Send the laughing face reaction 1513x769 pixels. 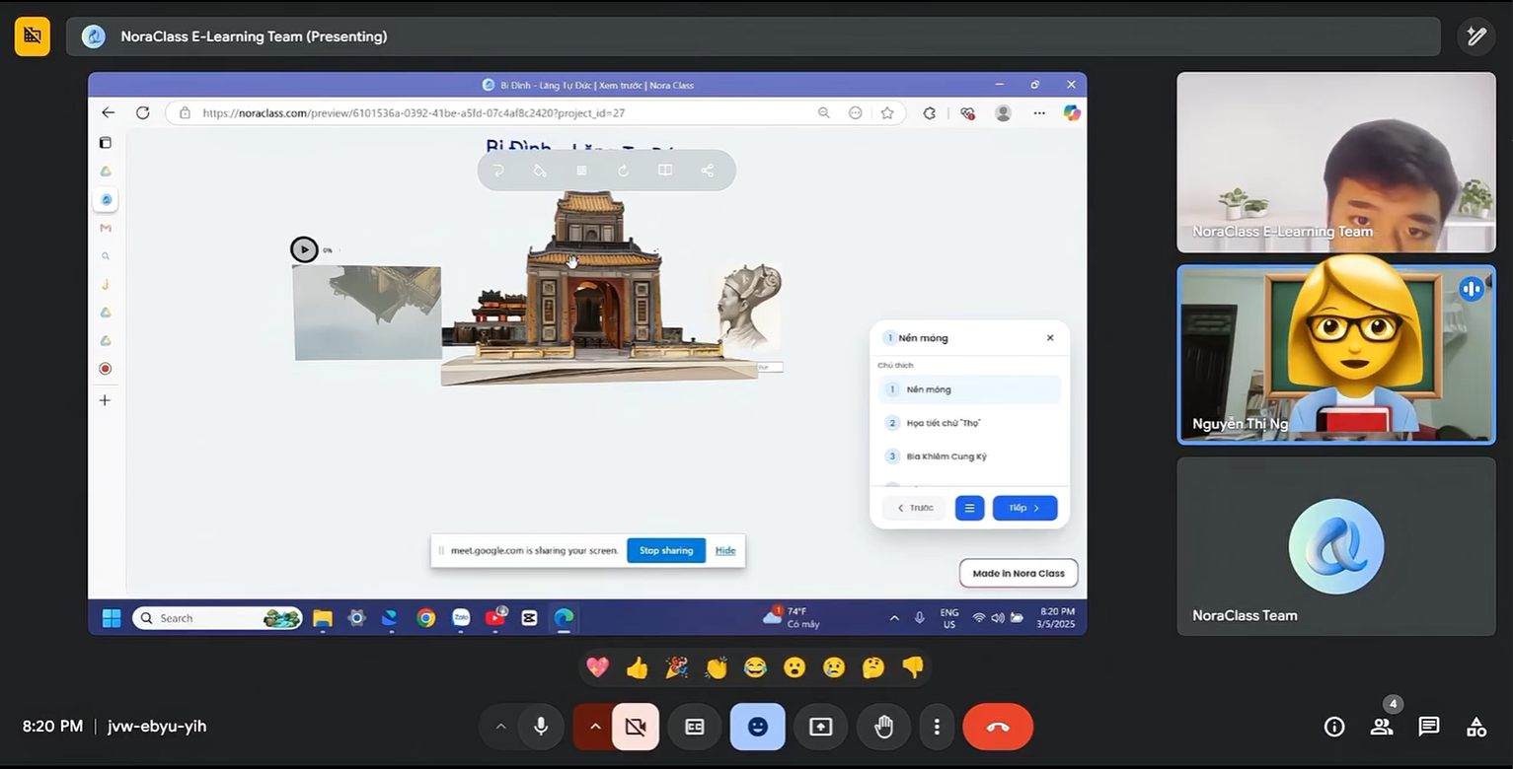tap(755, 667)
